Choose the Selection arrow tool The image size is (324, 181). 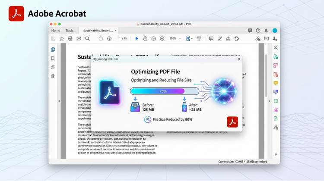(x=137, y=38)
